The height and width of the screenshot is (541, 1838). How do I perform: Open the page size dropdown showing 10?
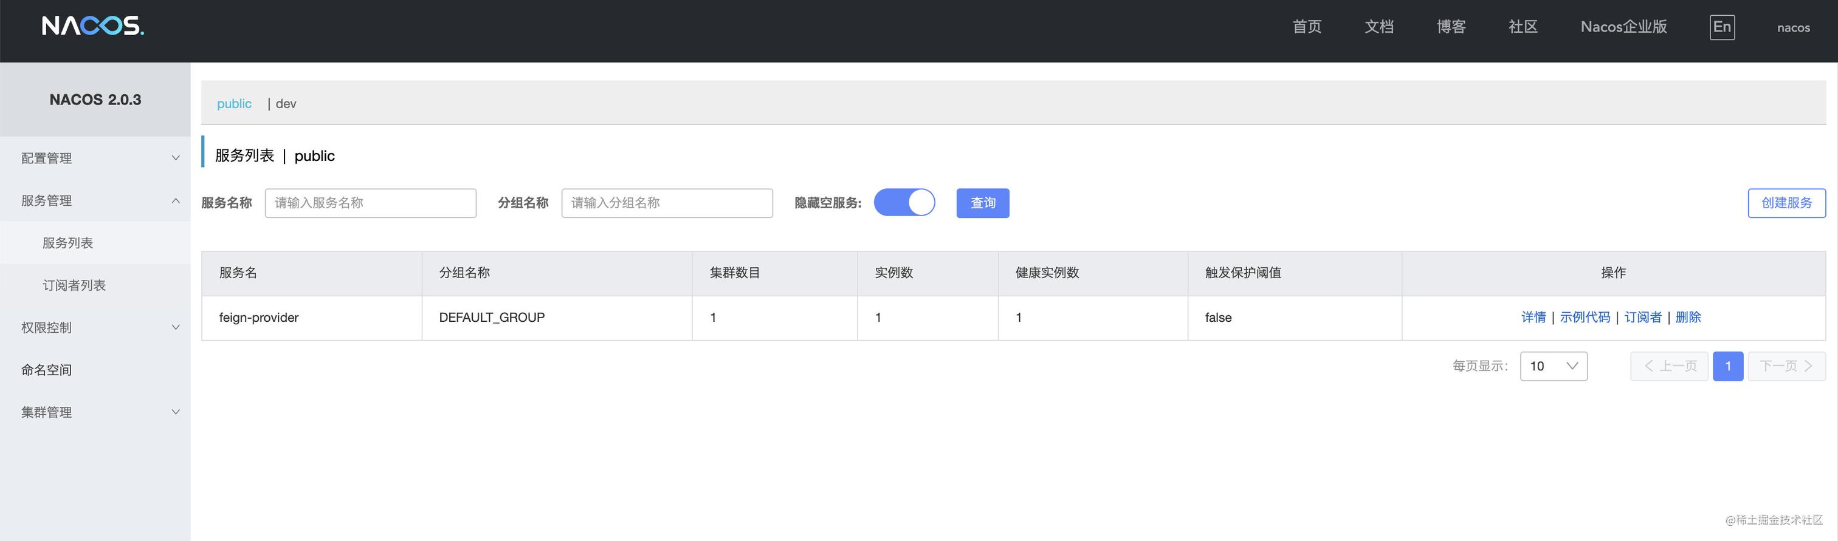coord(1554,366)
